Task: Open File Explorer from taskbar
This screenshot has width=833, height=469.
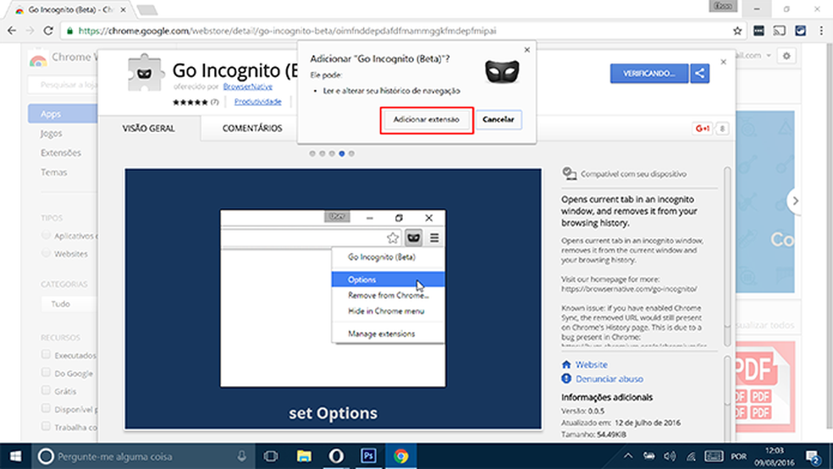Action: (x=304, y=456)
